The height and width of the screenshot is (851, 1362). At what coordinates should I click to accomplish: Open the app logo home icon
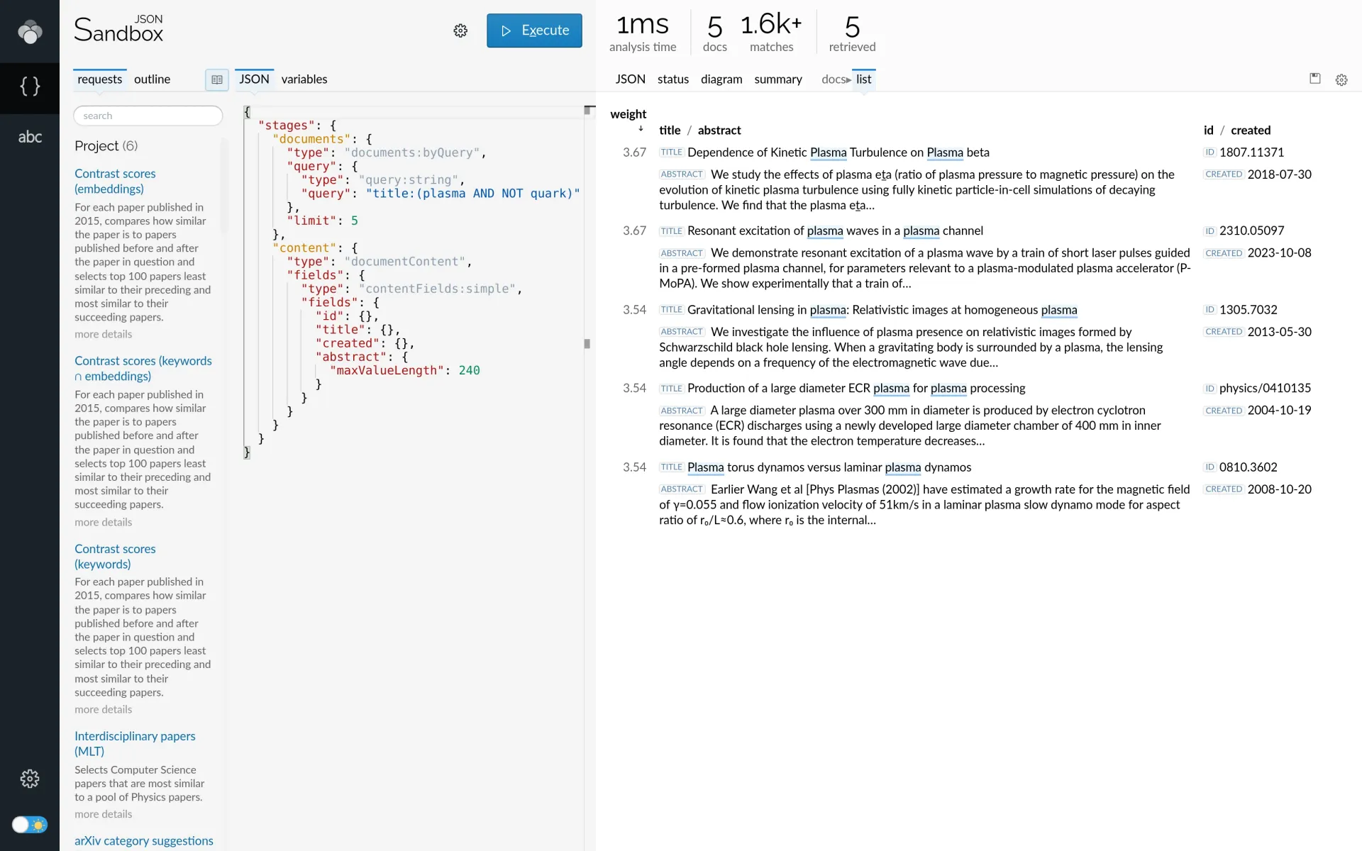coord(30,31)
